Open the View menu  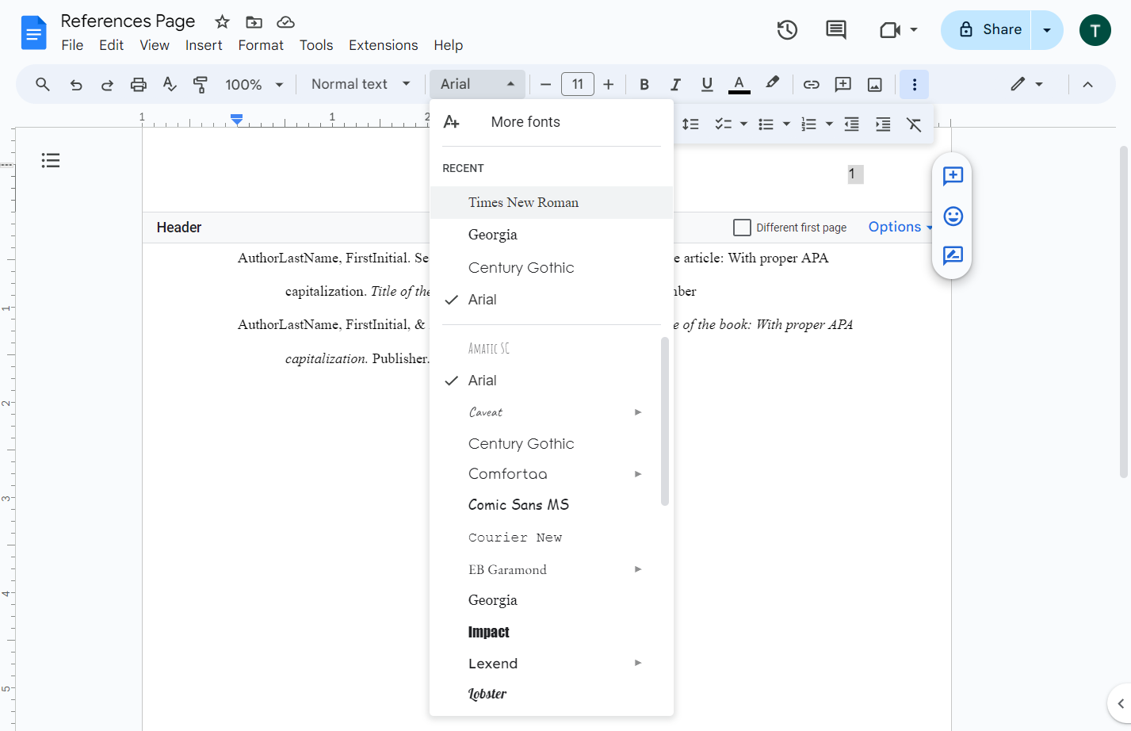tap(155, 45)
